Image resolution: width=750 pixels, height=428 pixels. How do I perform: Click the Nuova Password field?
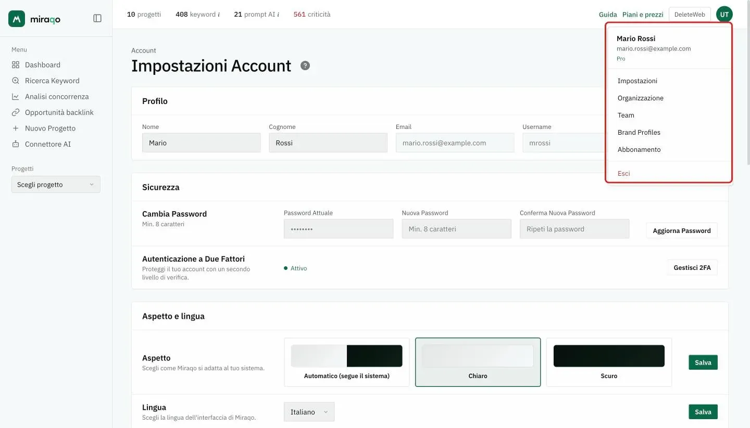pos(457,229)
